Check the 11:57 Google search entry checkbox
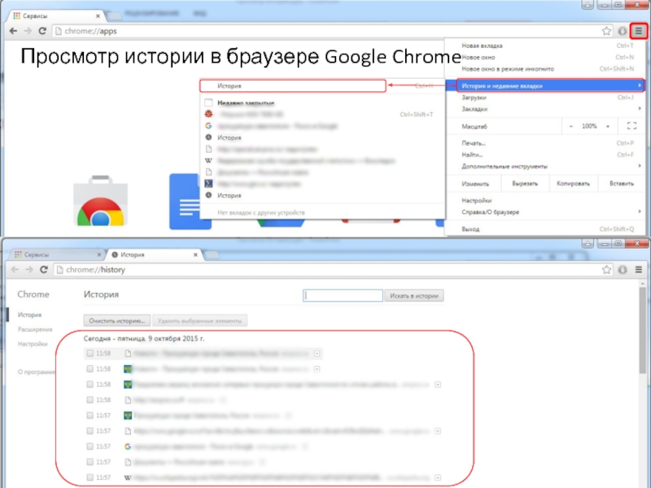651x488 pixels. [90, 446]
